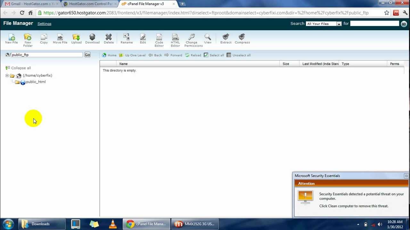Click the Unselect all checkbox

(229, 55)
